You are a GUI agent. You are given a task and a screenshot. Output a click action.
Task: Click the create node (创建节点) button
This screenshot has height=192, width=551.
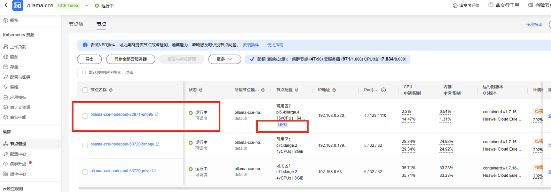click(x=539, y=5)
